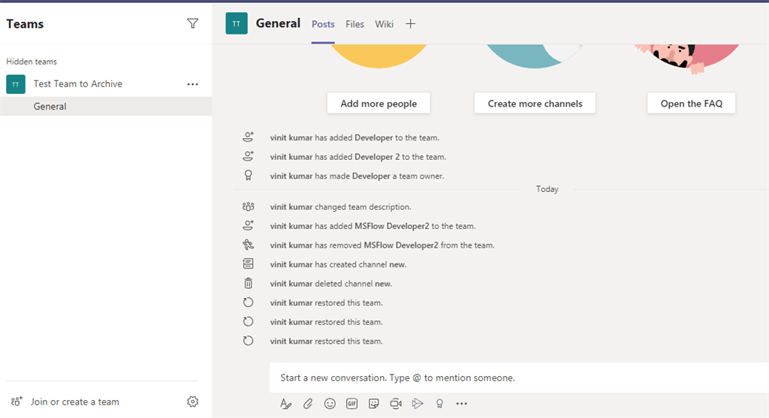Switch to the Files tab
The height and width of the screenshot is (418, 769).
[x=354, y=24]
